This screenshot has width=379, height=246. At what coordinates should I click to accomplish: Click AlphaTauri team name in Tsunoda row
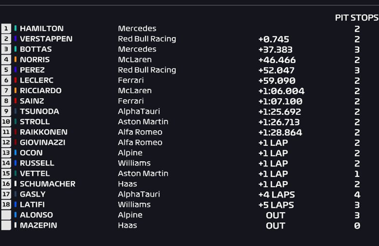click(139, 111)
